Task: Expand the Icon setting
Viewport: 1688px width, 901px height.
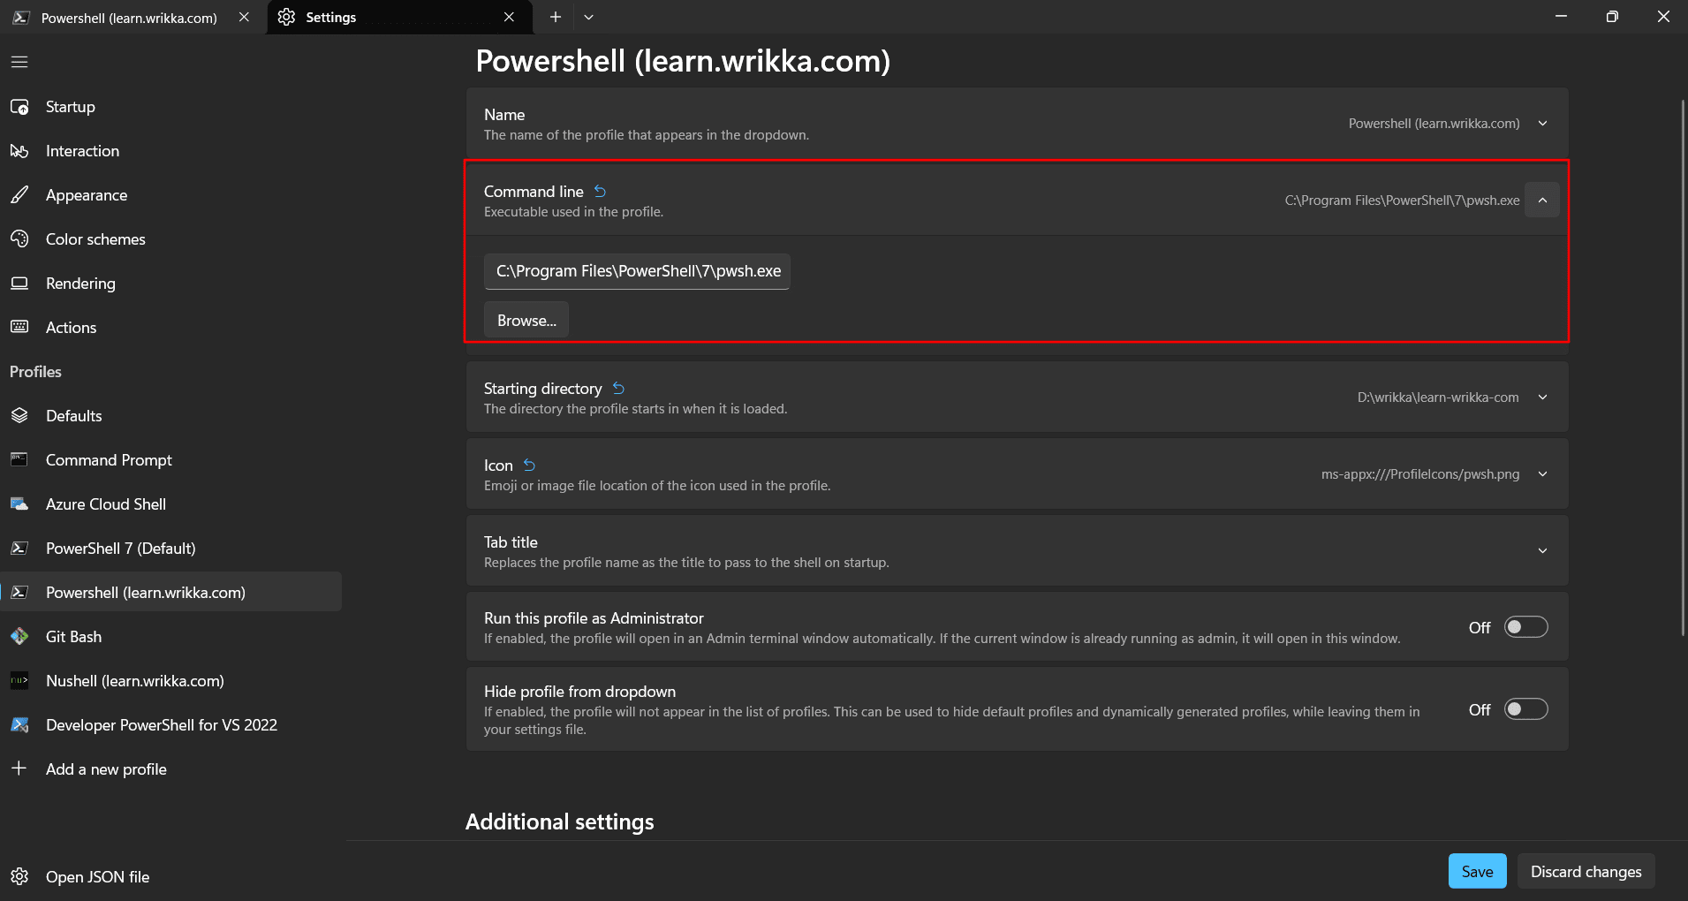Action: pyautogui.click(x=1542, y=474)
